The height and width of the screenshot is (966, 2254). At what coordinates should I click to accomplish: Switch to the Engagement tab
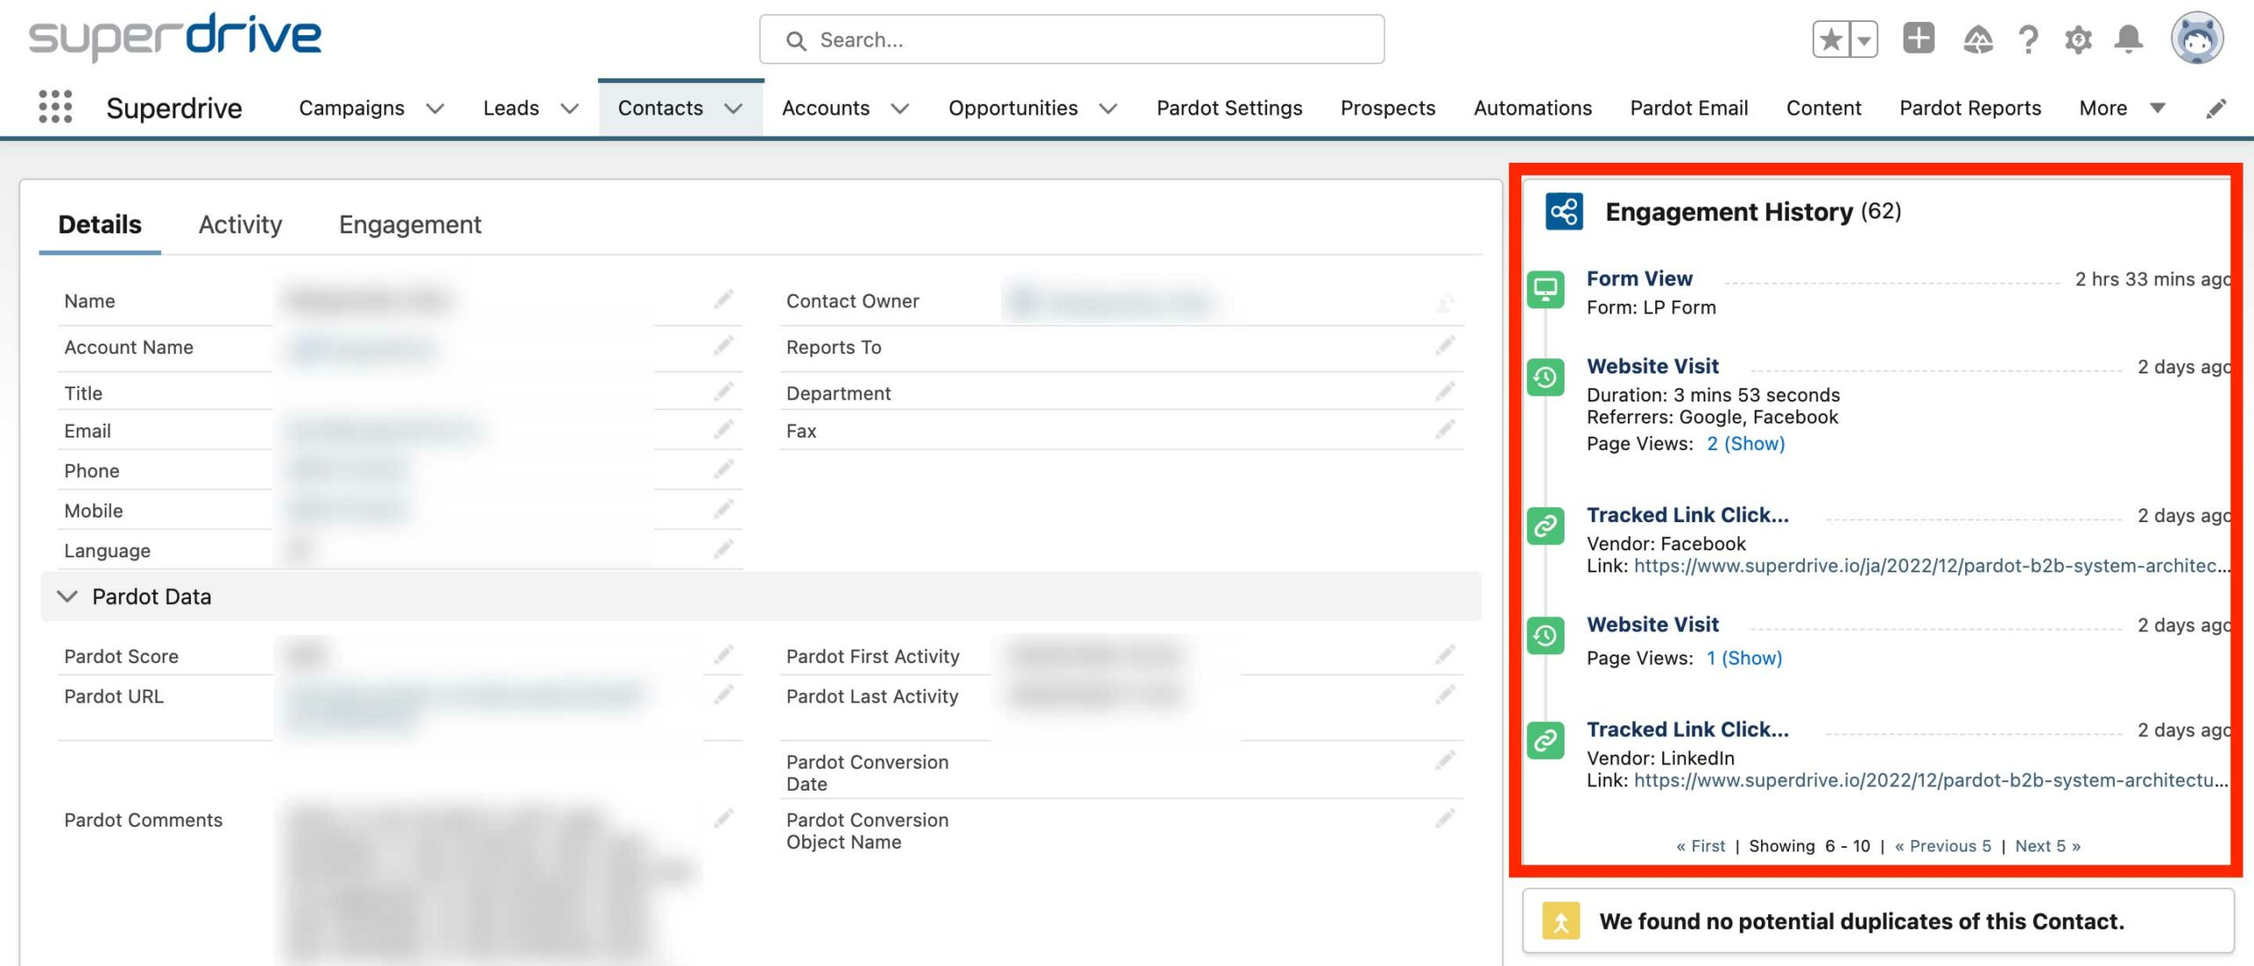click(x=409, y=225)
